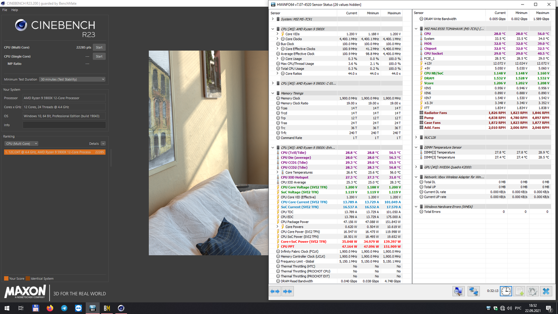
Task: Expand the Core Usage row
Action: coord(278,59)
